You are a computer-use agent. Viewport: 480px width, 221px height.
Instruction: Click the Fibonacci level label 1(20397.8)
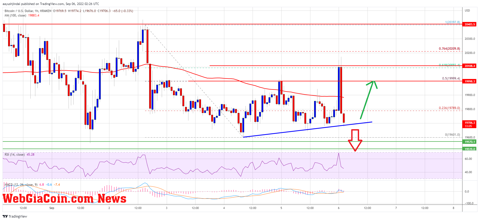tap(453, 22)
